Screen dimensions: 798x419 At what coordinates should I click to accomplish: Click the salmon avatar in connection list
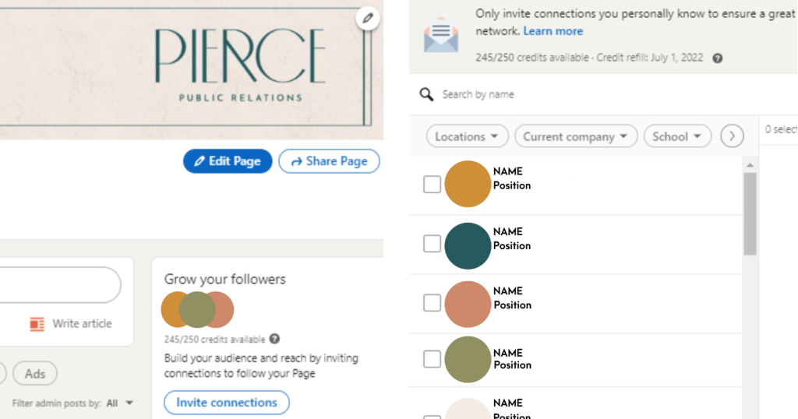(x=468, y=304)
